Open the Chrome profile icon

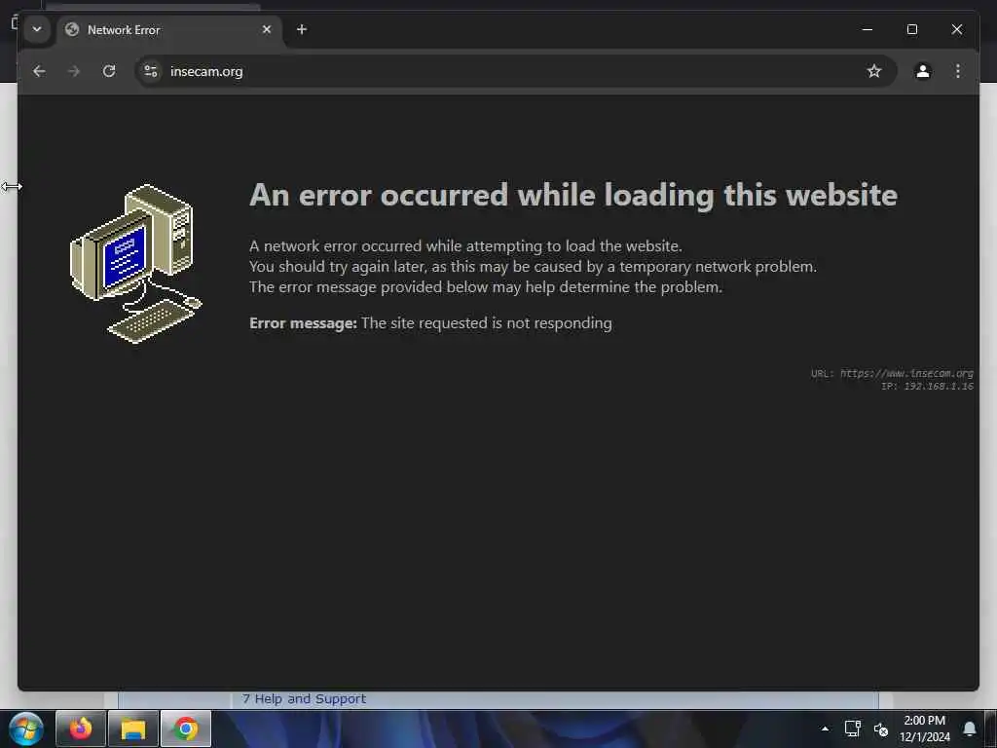pyautogui.click(x=923, y=71)
